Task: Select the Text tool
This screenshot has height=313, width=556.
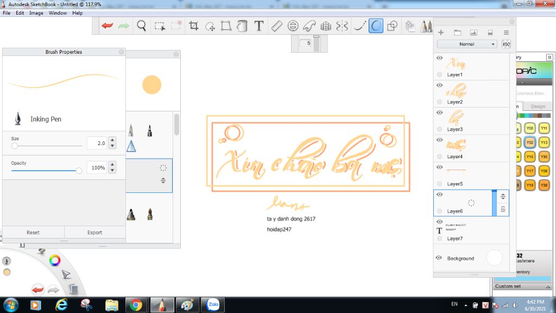Action: [x=259, y=26]
